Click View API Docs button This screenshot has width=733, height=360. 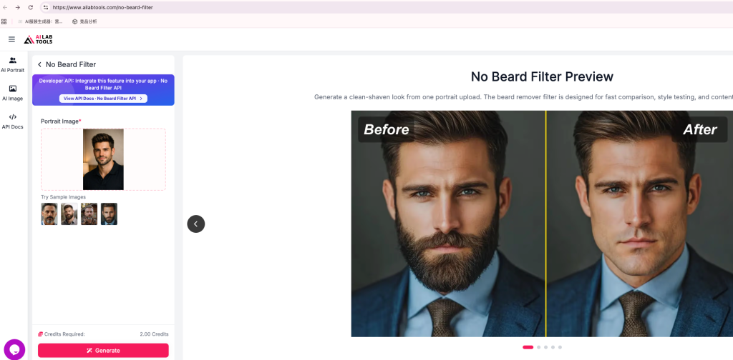[x=103, y=99]
